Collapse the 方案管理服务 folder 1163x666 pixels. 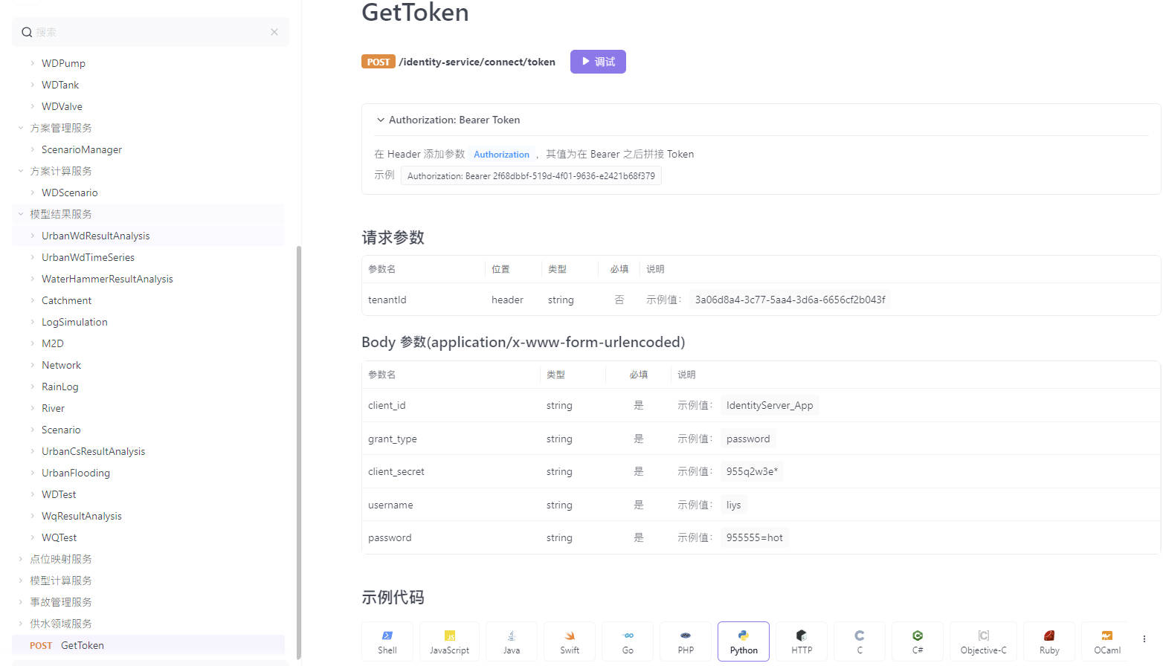point(21,128)
